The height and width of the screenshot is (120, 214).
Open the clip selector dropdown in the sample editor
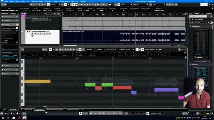click(151, 50)
